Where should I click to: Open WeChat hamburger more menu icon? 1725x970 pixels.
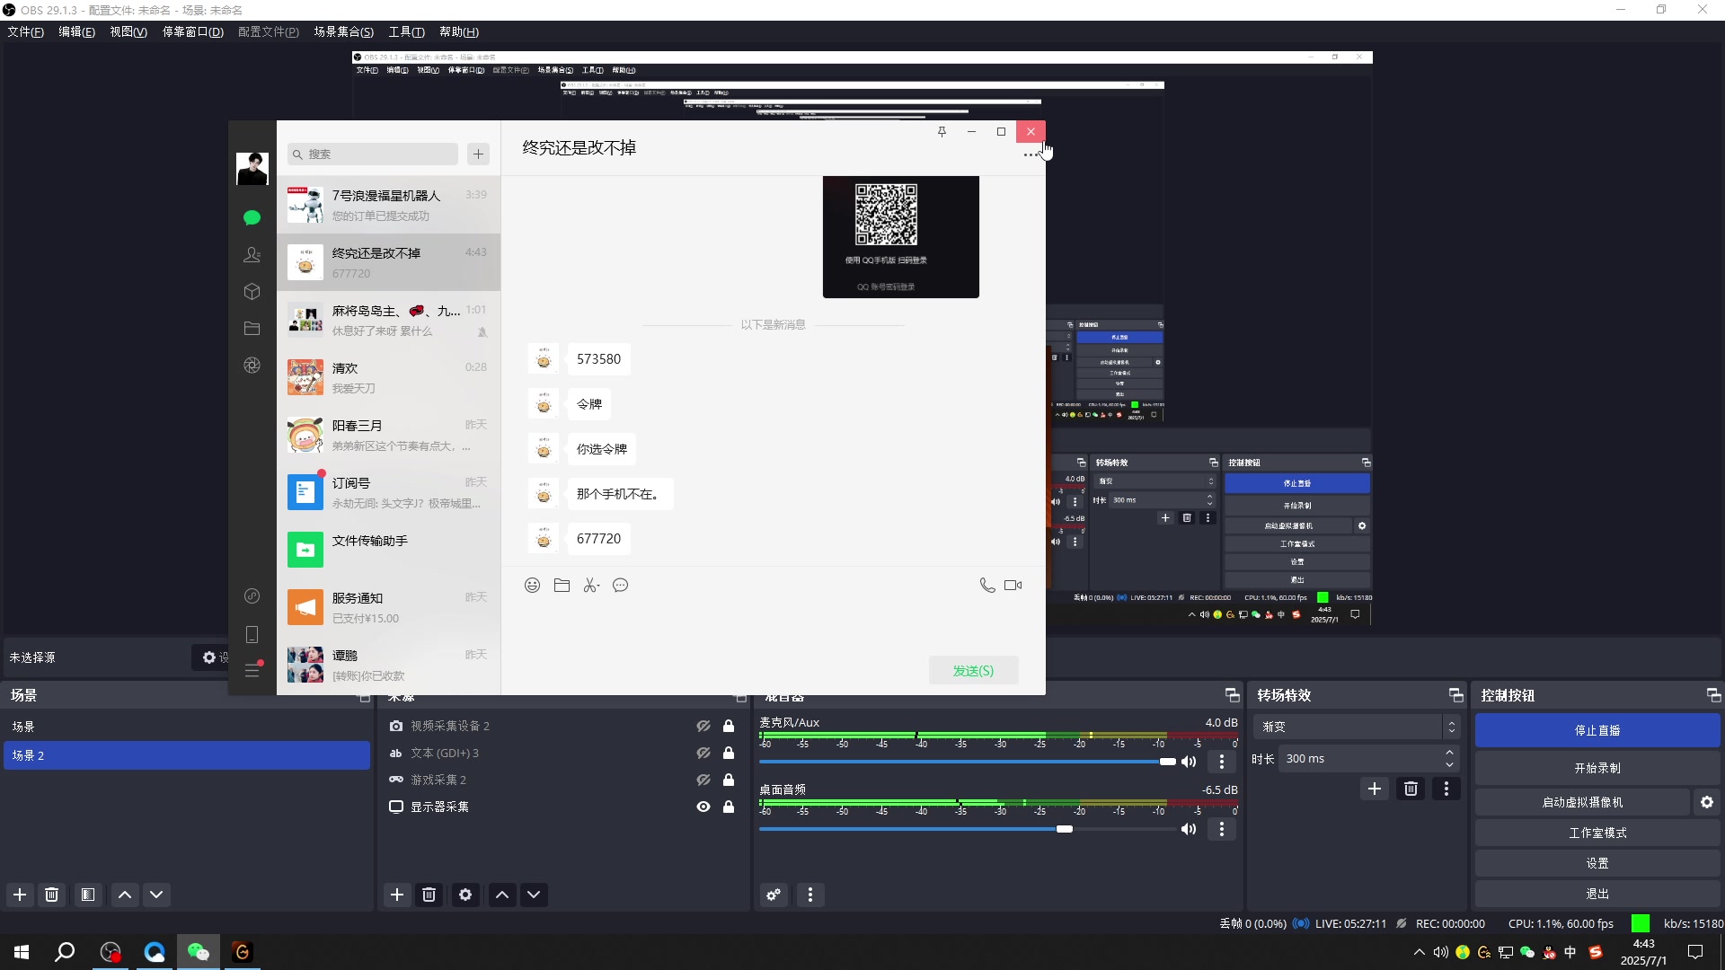click(252, 670)
